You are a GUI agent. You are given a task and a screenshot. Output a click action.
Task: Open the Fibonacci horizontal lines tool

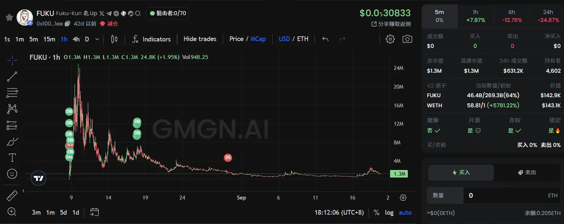[12, 93]
